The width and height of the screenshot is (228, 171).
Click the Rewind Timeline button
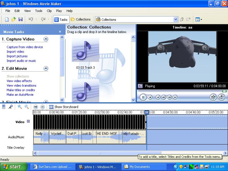pos(35,107)
